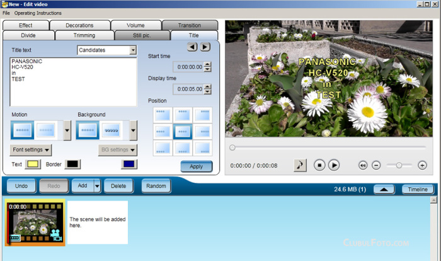Set title position to bottom-right
Image resolution: width=441 pixels, height=261 pixels.
202,148
